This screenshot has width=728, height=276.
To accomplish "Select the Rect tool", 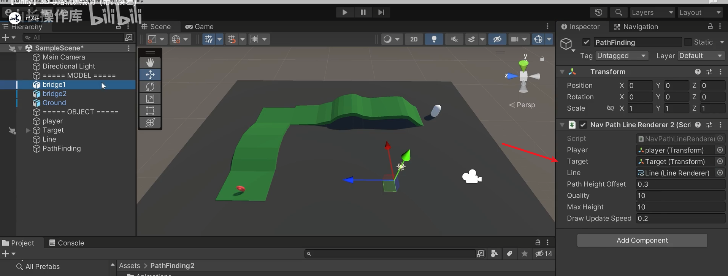I will pos(150,111).
